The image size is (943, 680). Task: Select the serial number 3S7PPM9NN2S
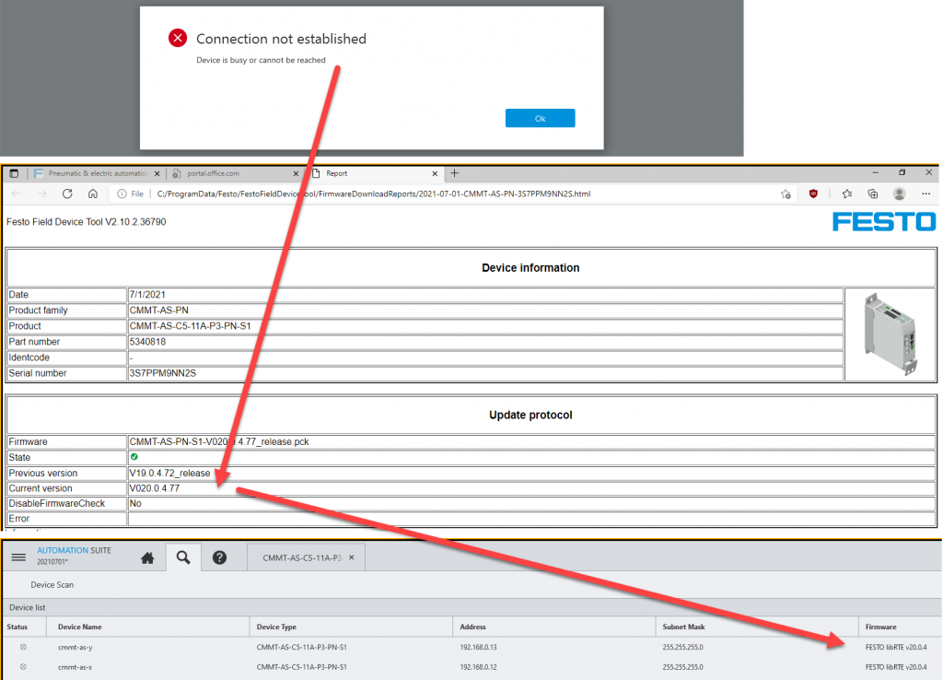coord(162,373)
